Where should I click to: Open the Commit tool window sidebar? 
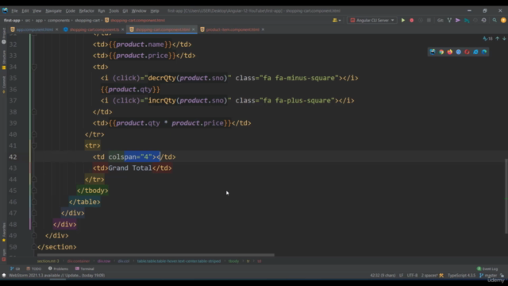pos(4,85)
